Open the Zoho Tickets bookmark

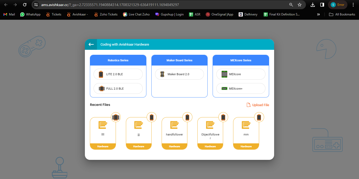[x=106, y=14]
